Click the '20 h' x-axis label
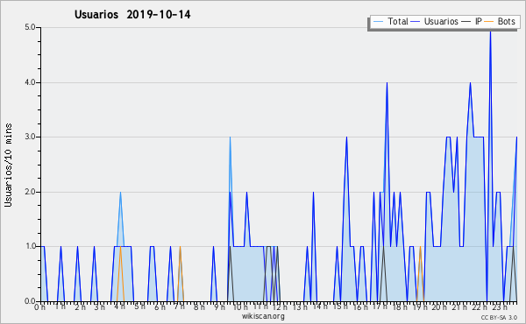Viewport: 526px width, 324px height. point(439,306)
